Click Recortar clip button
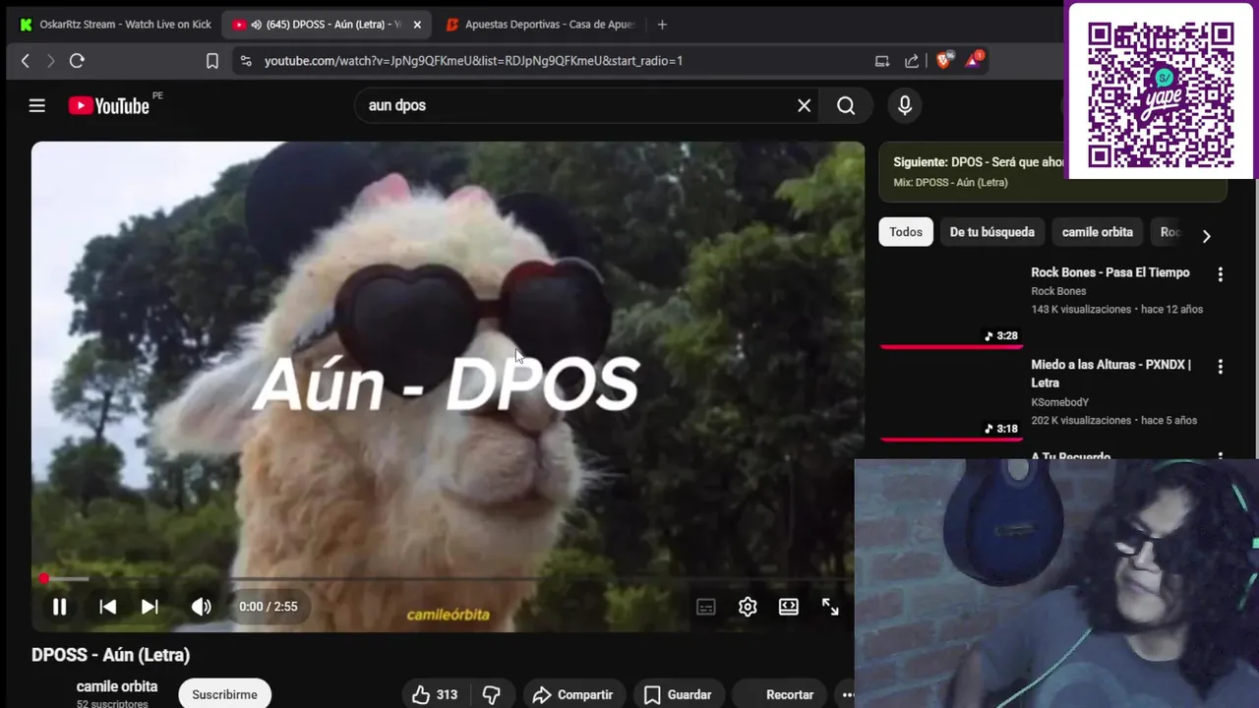 (x=779, y=694)
